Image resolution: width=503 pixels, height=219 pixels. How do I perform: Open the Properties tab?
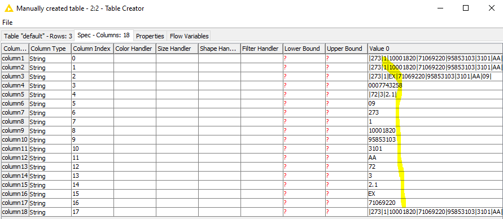coord(150,36)
